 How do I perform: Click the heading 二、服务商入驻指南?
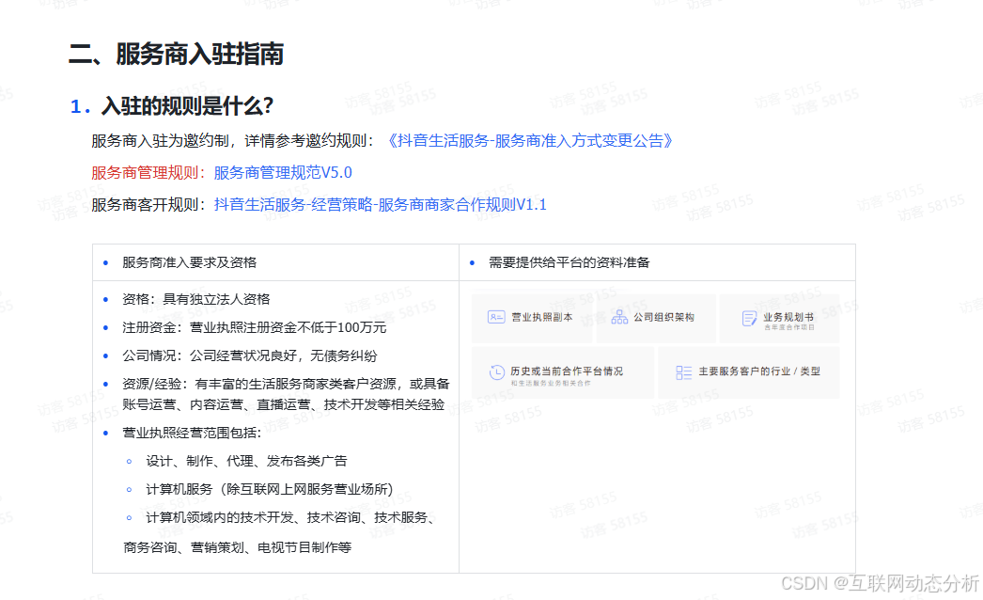coord(176,54)
